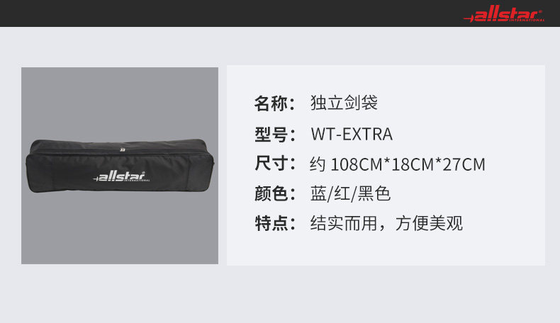560x323 pixels.
Task: Click the color options 蓝/红/黑色
Action: tap(350, 194)
